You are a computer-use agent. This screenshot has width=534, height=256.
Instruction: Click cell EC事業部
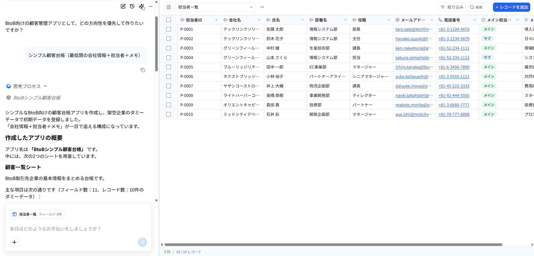click(328, 67)
